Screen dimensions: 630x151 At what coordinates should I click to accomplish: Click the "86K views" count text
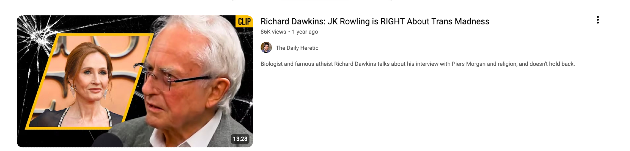pos(273,32)
